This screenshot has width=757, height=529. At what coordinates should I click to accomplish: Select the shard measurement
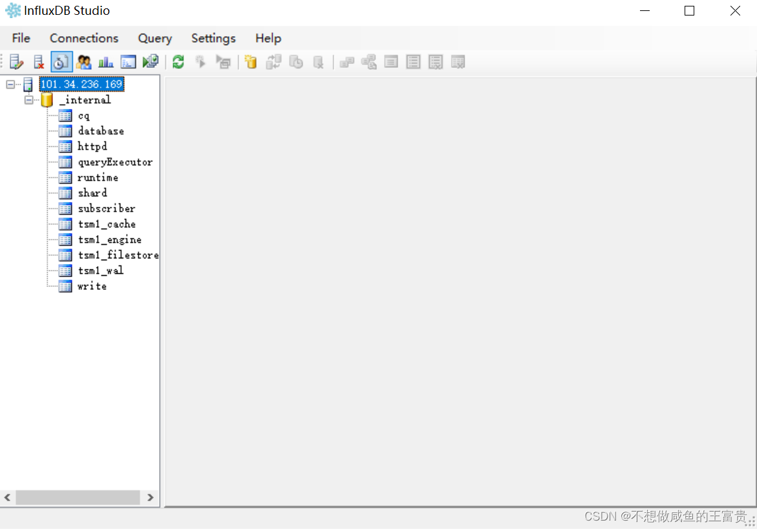pos(92,193)
